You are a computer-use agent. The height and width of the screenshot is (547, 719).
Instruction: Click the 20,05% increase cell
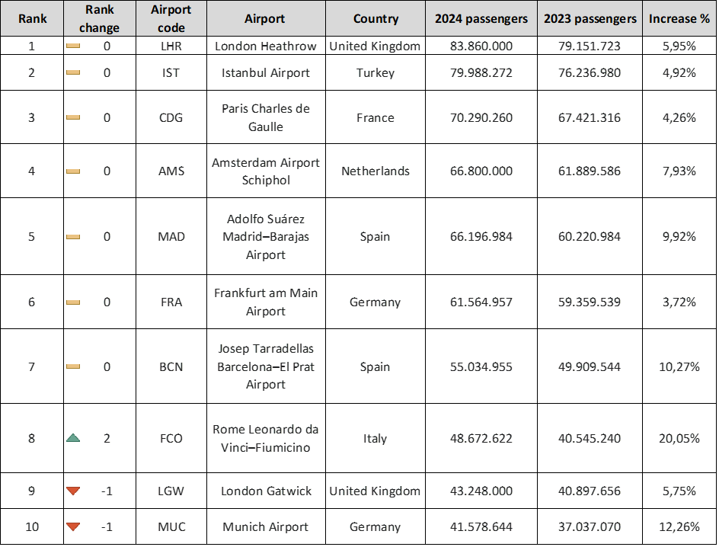click(678, 439)
